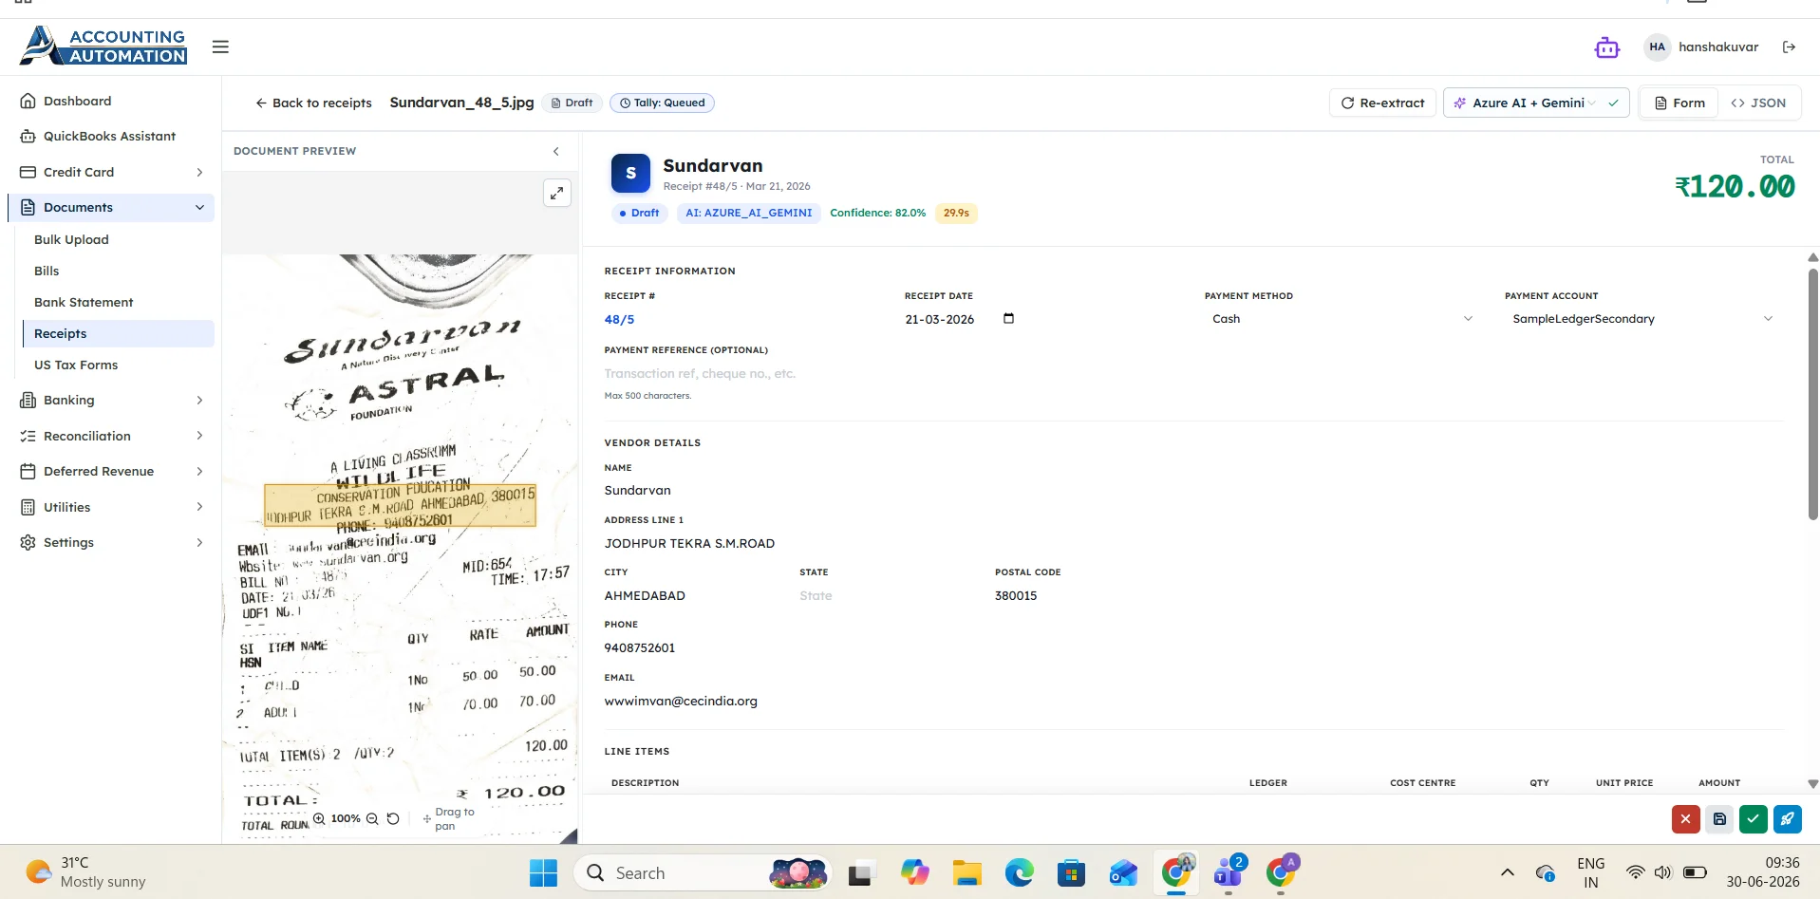Screen dimensions: 1820x899
Task: Click the green approve checkmark button
Action: (1753, 819)
